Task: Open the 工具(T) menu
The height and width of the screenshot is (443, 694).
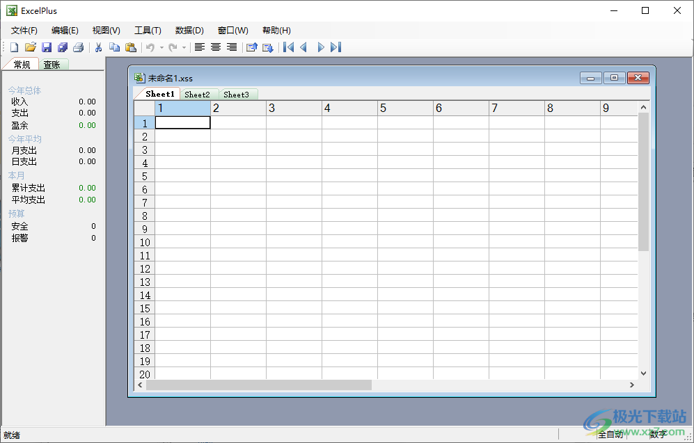Action: pos(148,31)
